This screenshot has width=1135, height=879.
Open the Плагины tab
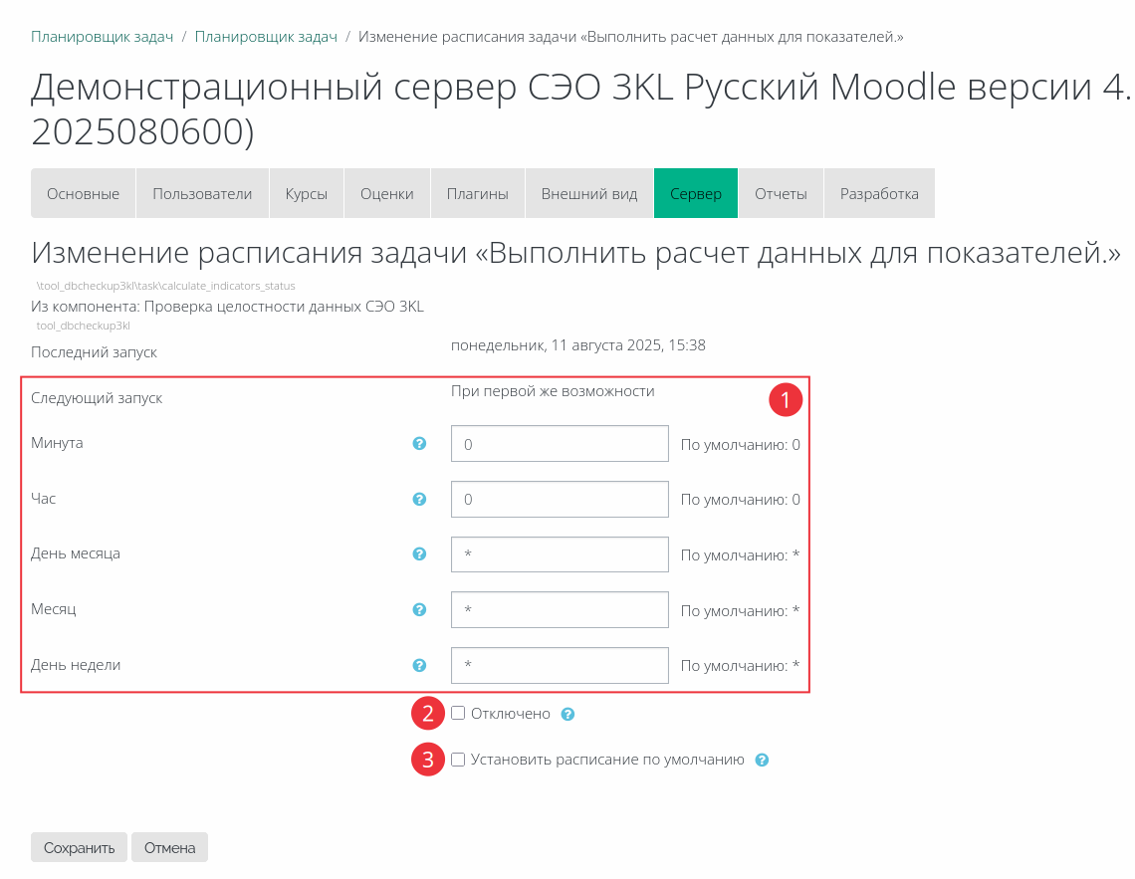tap(478, 193)
